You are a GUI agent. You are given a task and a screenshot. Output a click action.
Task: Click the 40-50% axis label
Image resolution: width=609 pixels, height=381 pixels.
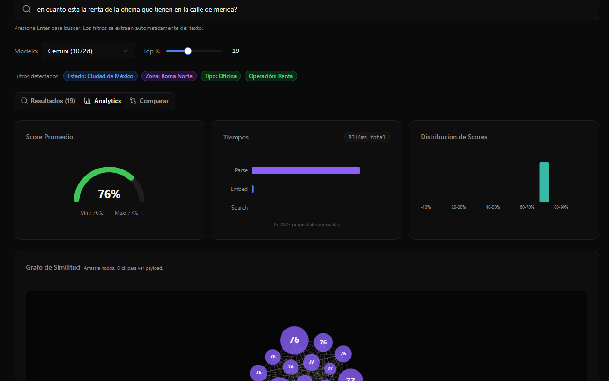(x=493, y=207)
